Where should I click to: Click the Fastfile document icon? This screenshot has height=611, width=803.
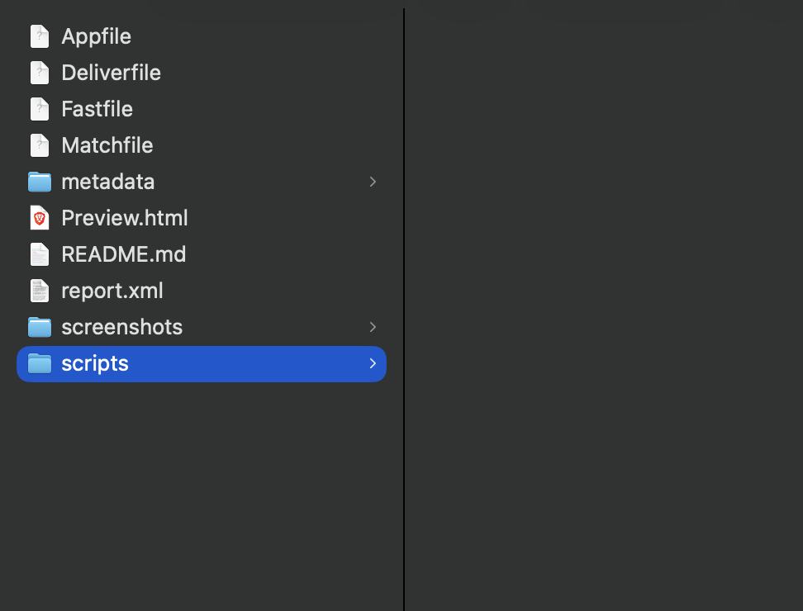click(39, 109)
